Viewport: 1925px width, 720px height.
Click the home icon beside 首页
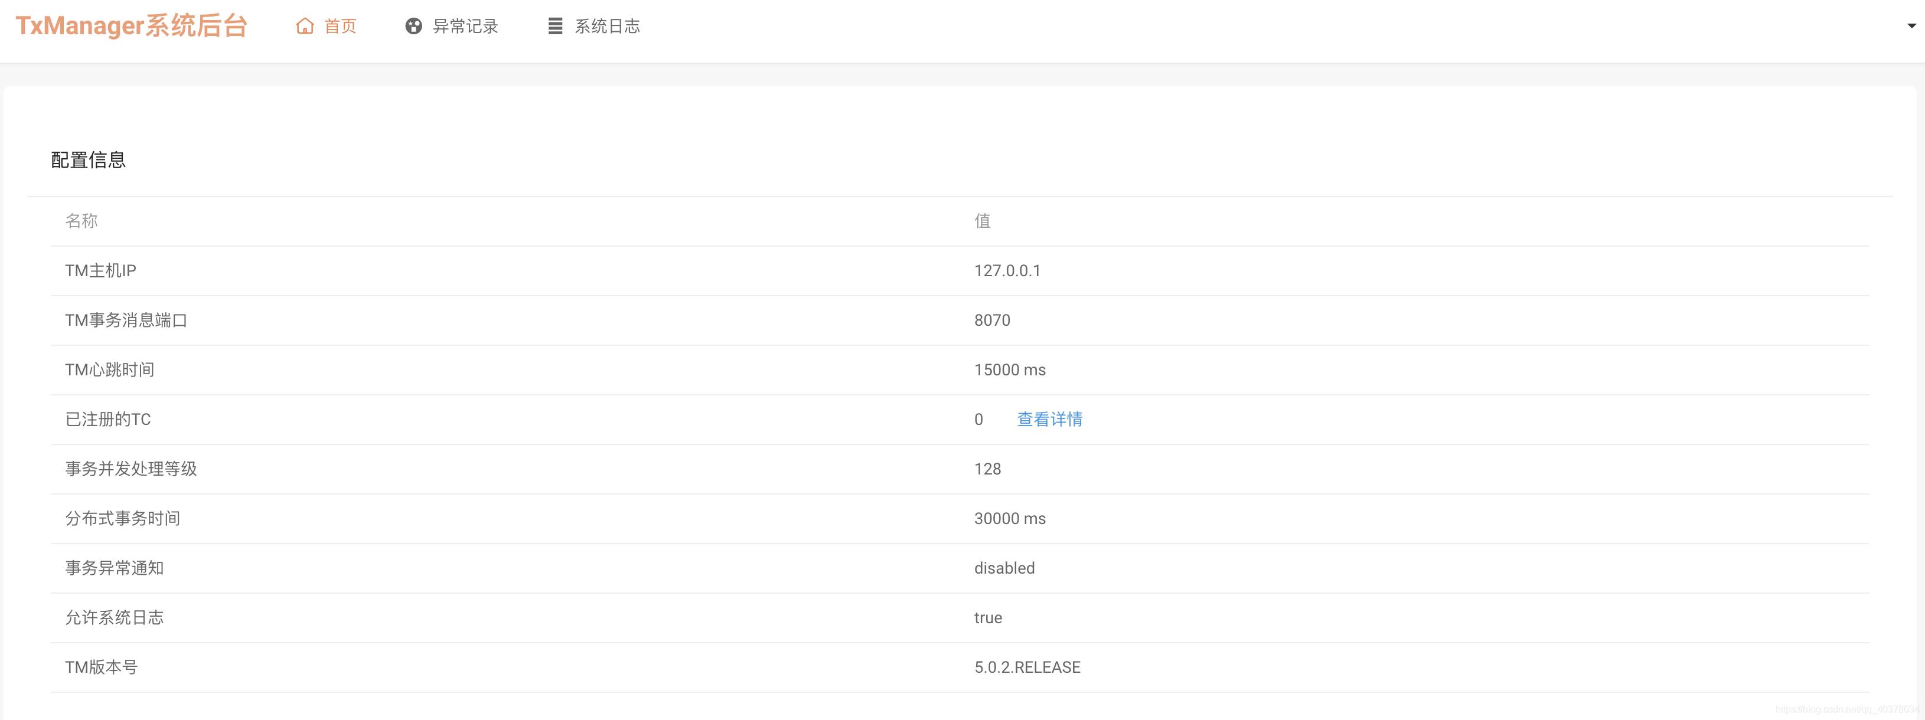point(304,26)
